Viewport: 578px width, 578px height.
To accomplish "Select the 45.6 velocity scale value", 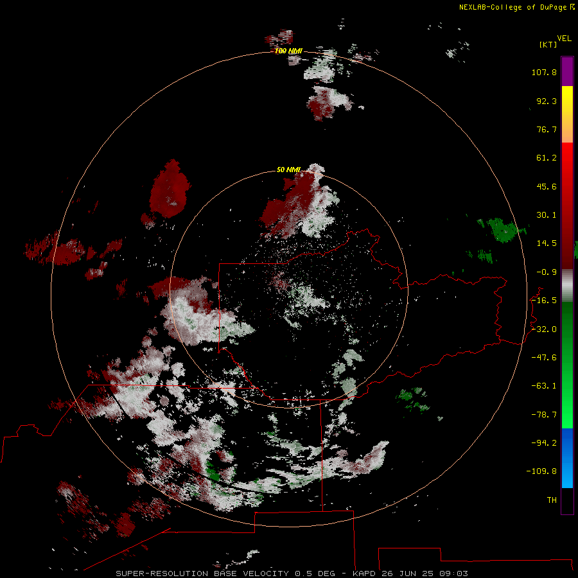I will click(x=547, y=186).
